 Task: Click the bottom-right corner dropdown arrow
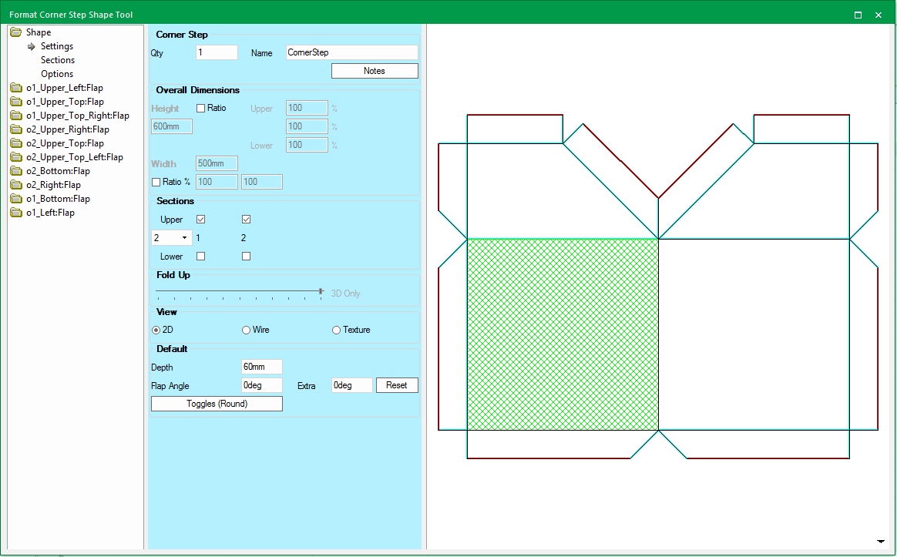(x=880, y=541)
